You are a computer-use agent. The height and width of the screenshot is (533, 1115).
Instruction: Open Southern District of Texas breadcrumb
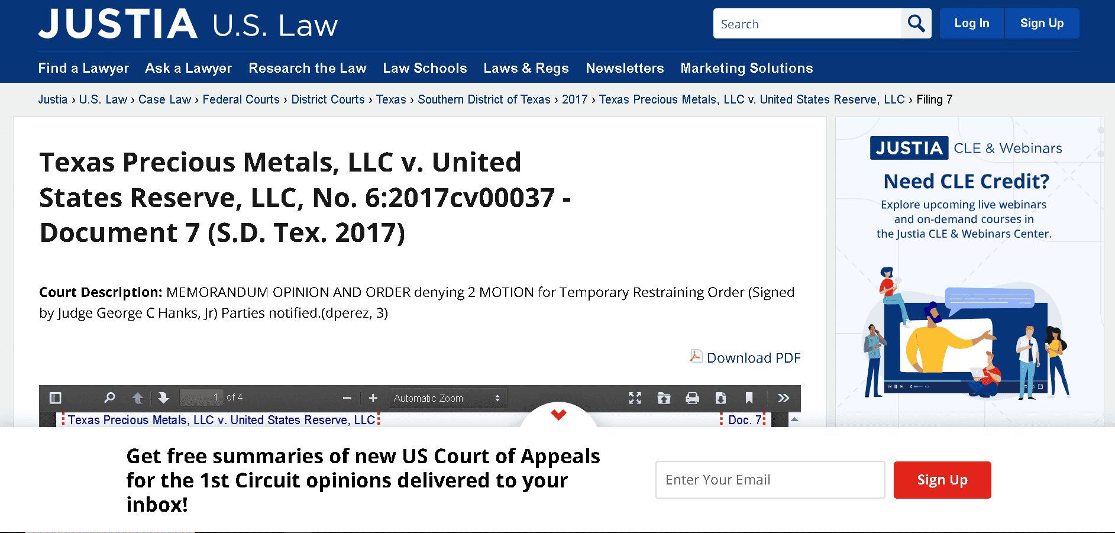click(484, 99)
